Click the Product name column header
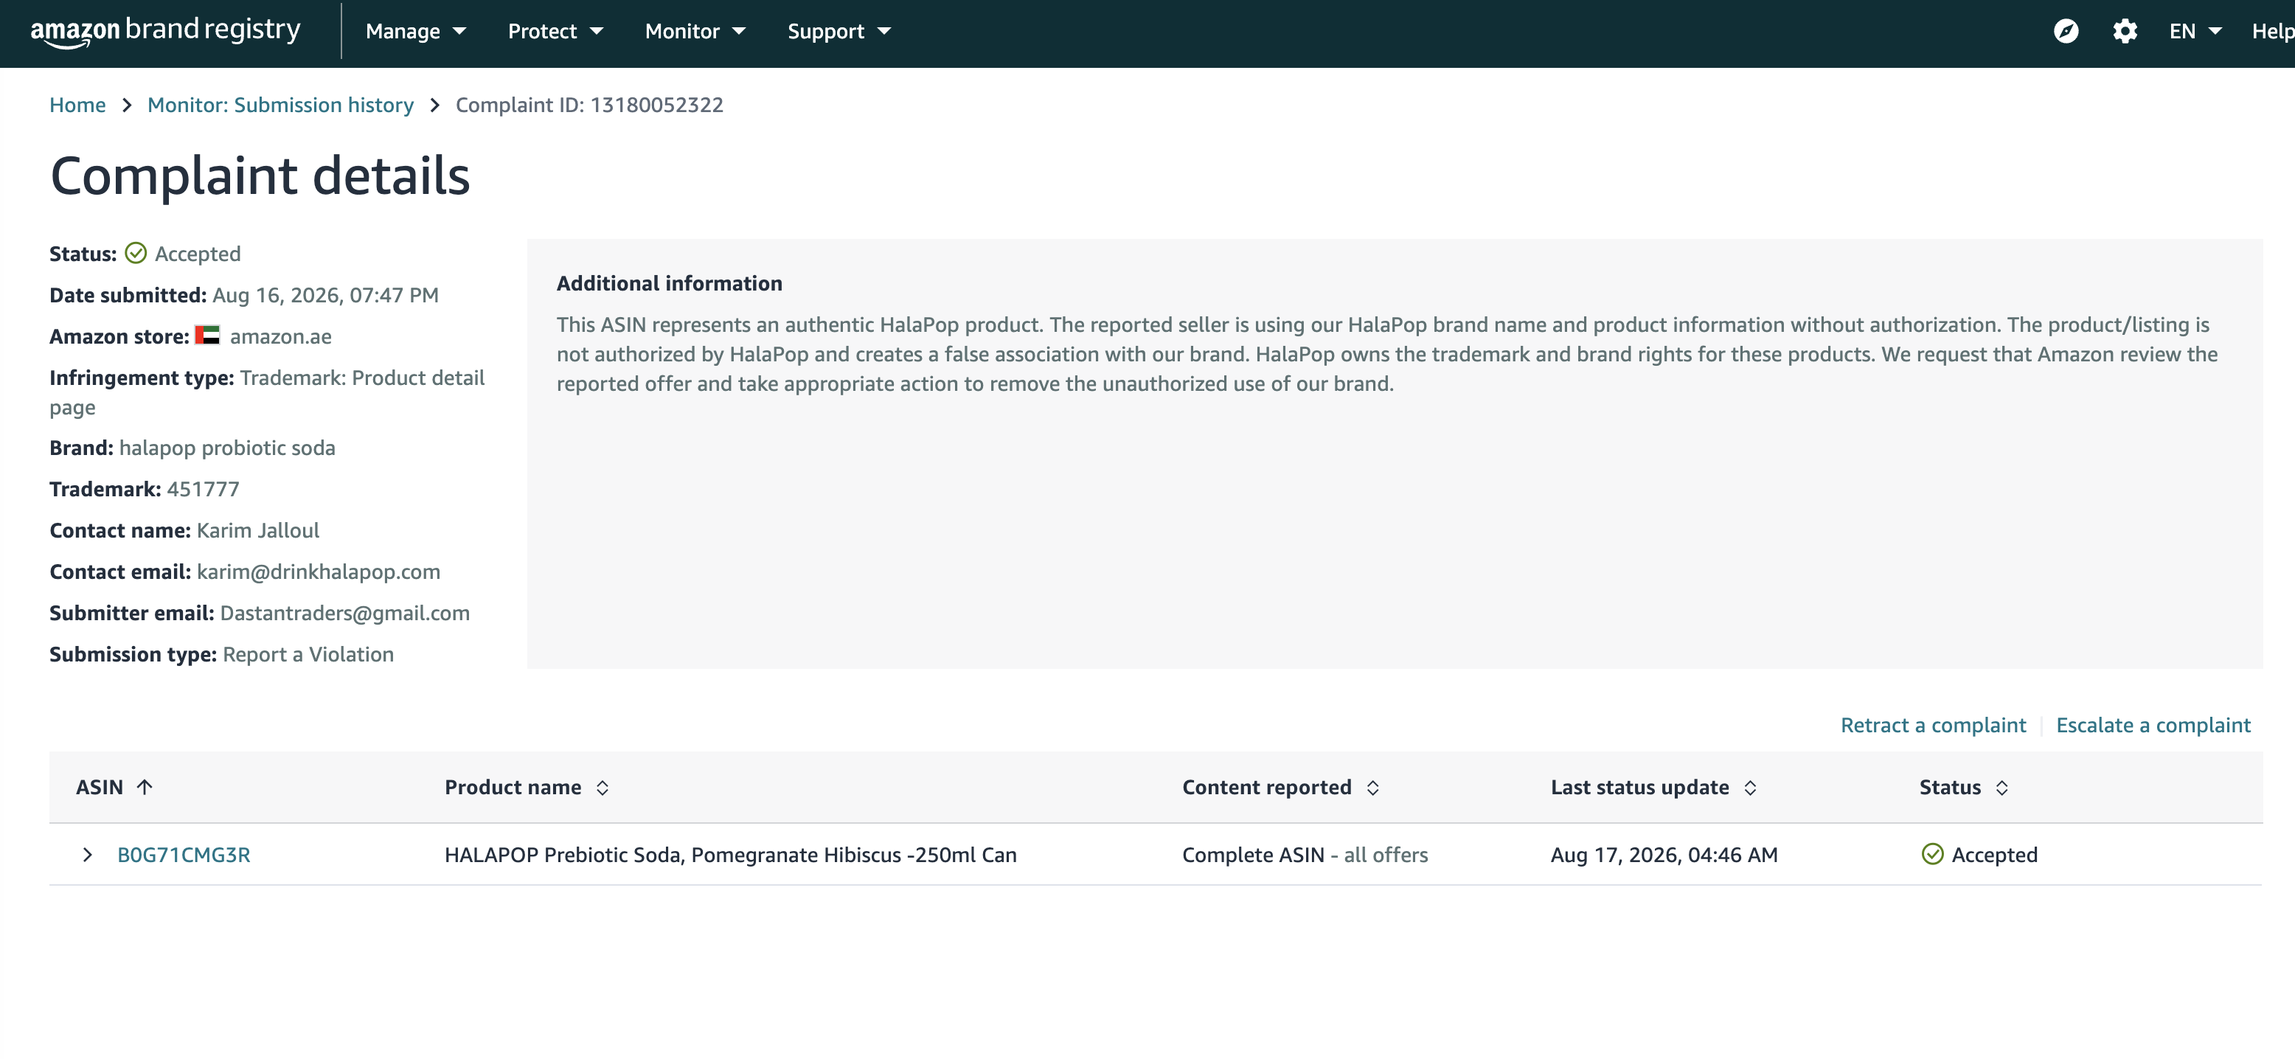 pos(513,788)
